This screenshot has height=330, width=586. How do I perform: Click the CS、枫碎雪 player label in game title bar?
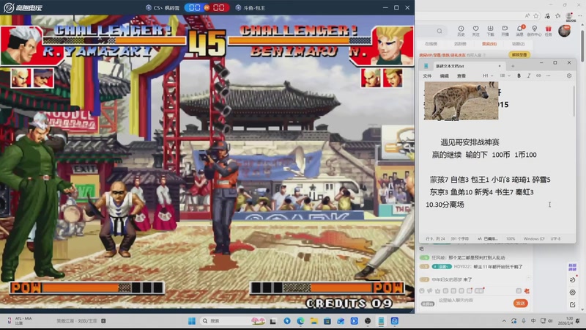[163, 7]
